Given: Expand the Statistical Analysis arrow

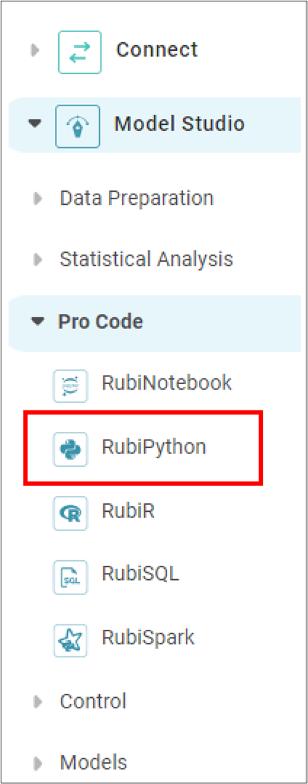Looking at the screenshot, I should click(38, 260).
